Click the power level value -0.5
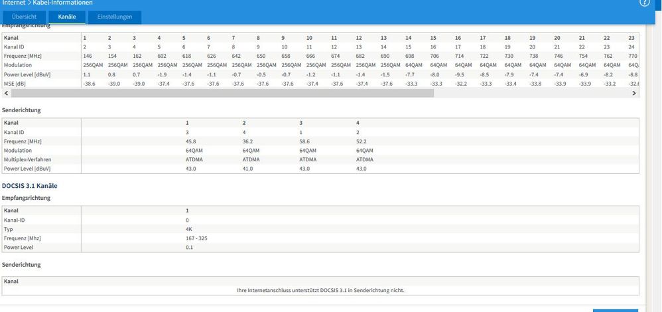 pyautogui.click(x=262, y=74)
